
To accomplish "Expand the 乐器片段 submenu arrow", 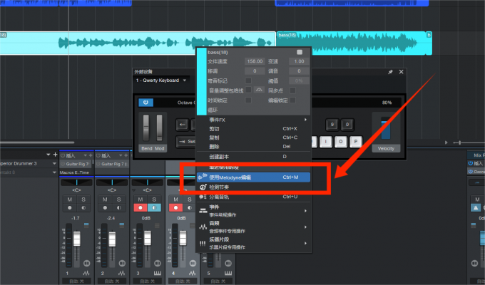I will tap(305, 243).
